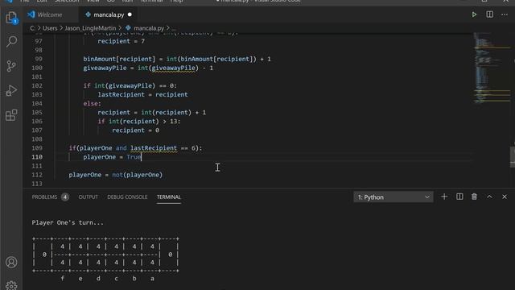Create a new terminal with plus icon

[444, 197]
